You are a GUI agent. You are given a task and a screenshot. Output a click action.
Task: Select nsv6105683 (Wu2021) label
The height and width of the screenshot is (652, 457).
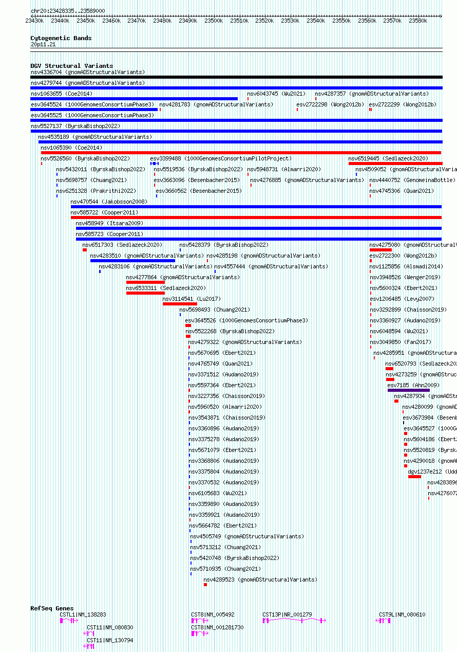coord(218,493)
